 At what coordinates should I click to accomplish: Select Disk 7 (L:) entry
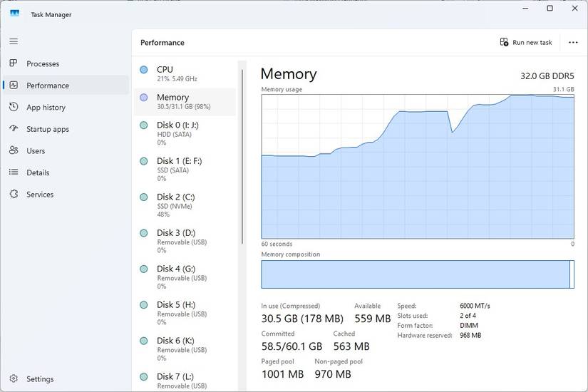(185, 381)
